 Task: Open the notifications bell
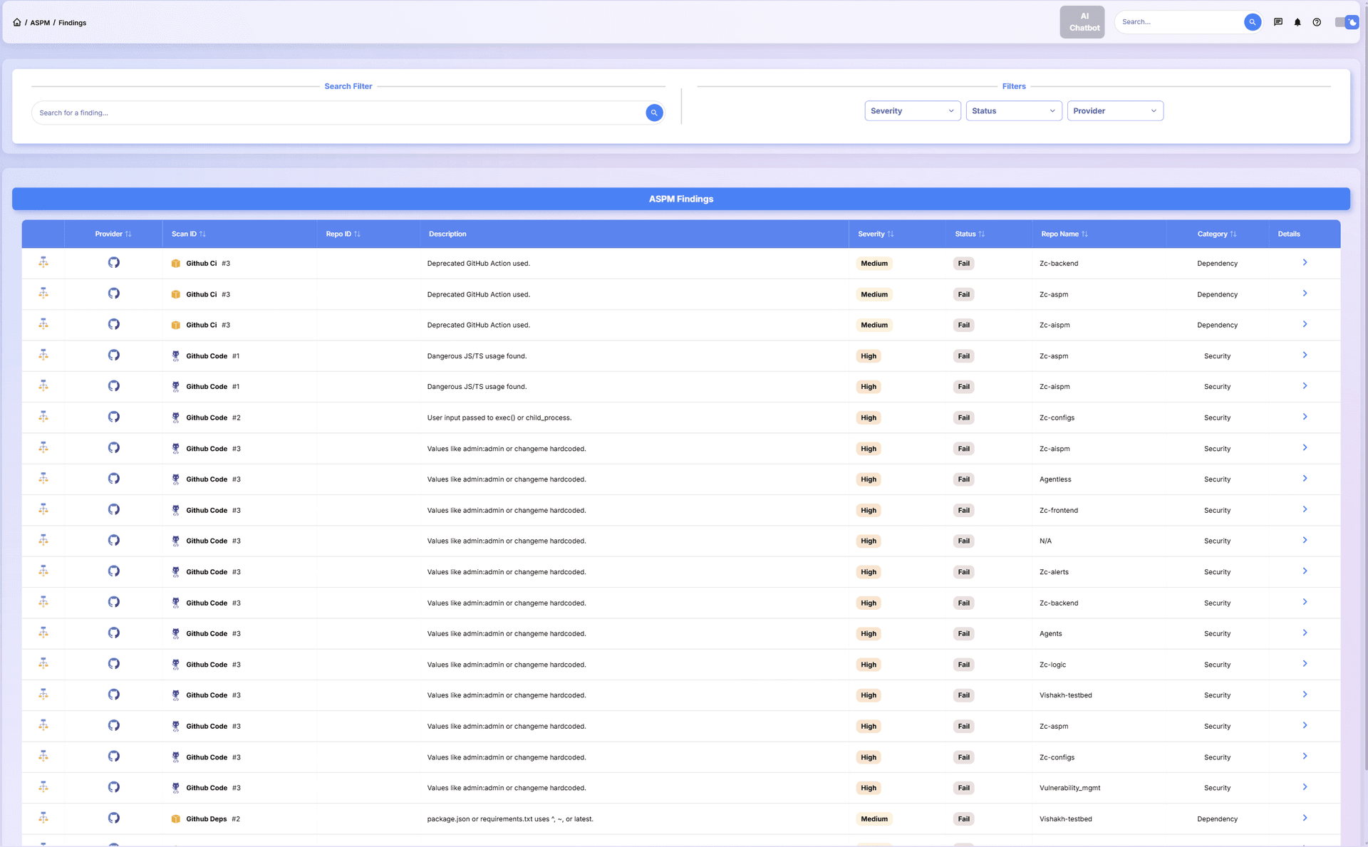(x=1297, y=22)
